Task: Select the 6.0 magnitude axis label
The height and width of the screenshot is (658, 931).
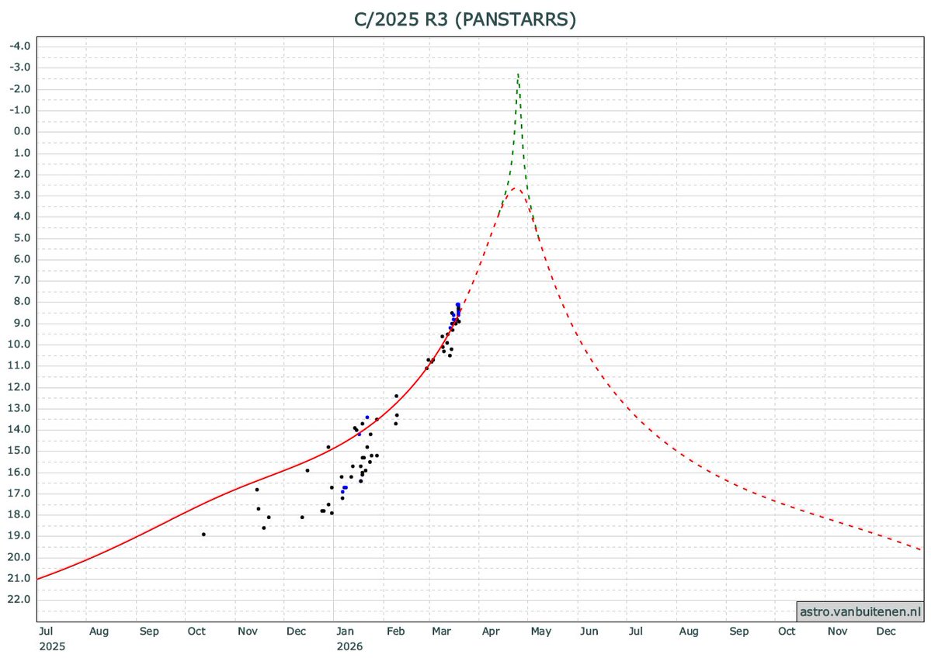Action: pos(22,259)
